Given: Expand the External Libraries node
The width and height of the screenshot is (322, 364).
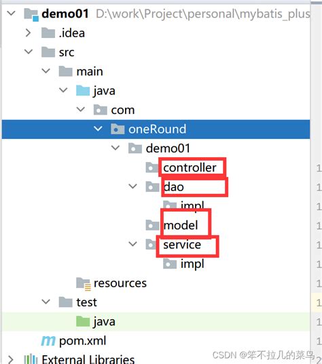Looking at the screenshot, I should point(11,359).
